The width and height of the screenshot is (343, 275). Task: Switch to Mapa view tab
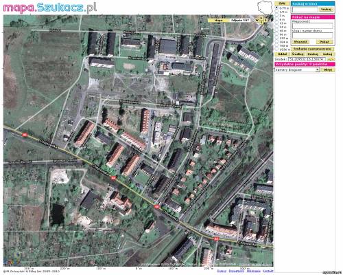coord(218,21)
